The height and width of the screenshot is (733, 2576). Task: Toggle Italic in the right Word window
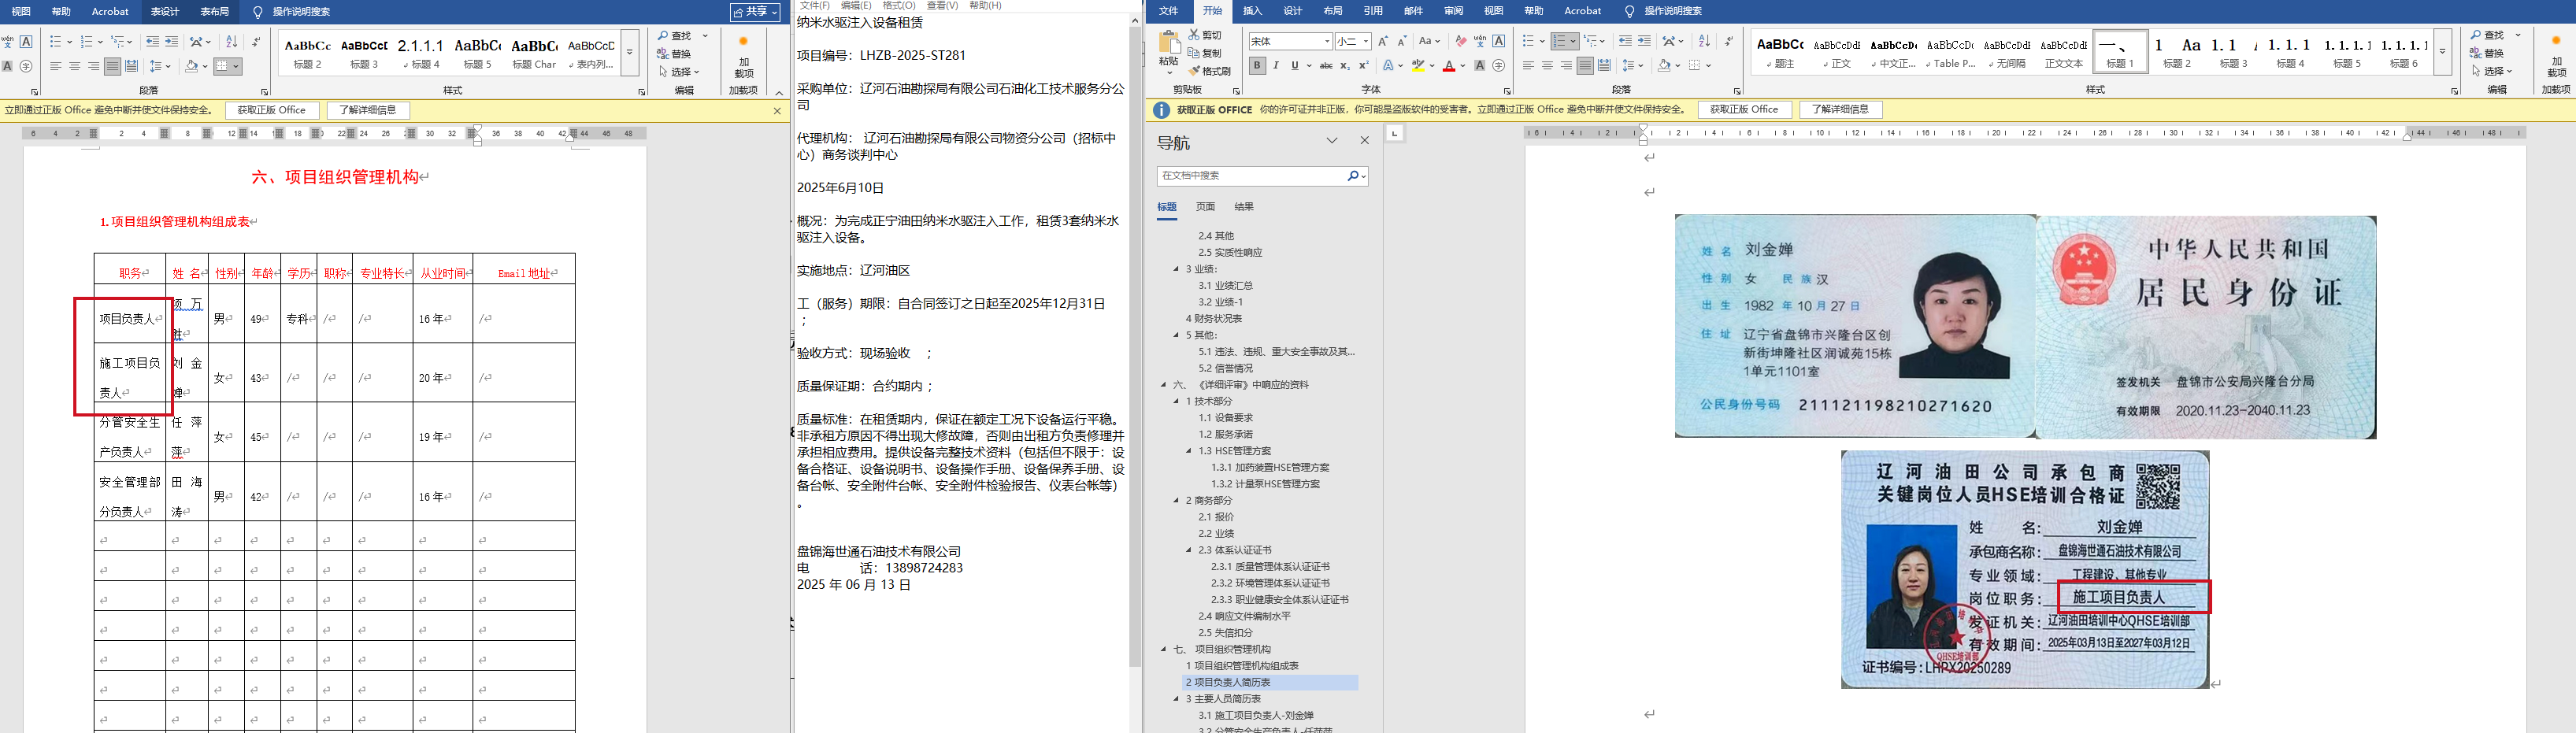tap(1276, 66)
